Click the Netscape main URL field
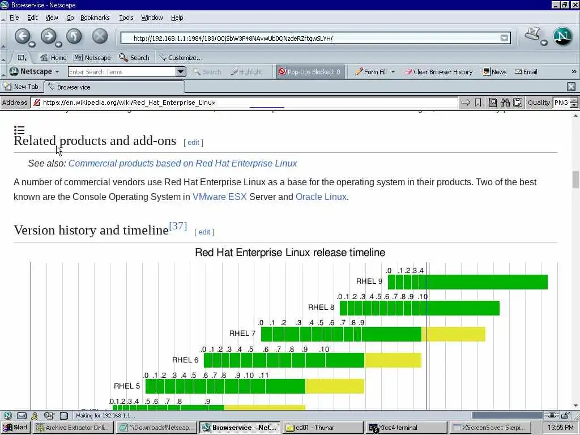This screenshot has height=435, width=580. click(315, 38)
